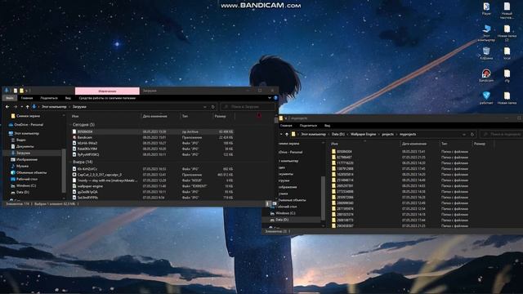Open the cfg folder on the desktop
The height and width of the screenshot is (294, 523).
click(x=507, y=76)
